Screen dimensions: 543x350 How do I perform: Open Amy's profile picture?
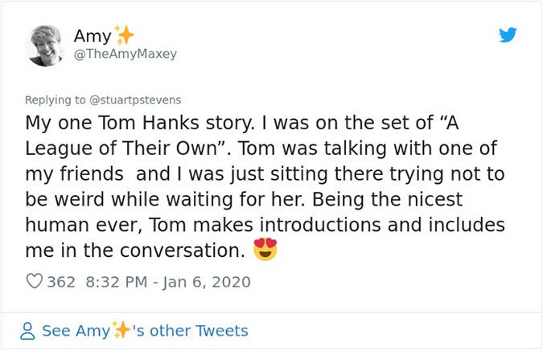(44, 45)
